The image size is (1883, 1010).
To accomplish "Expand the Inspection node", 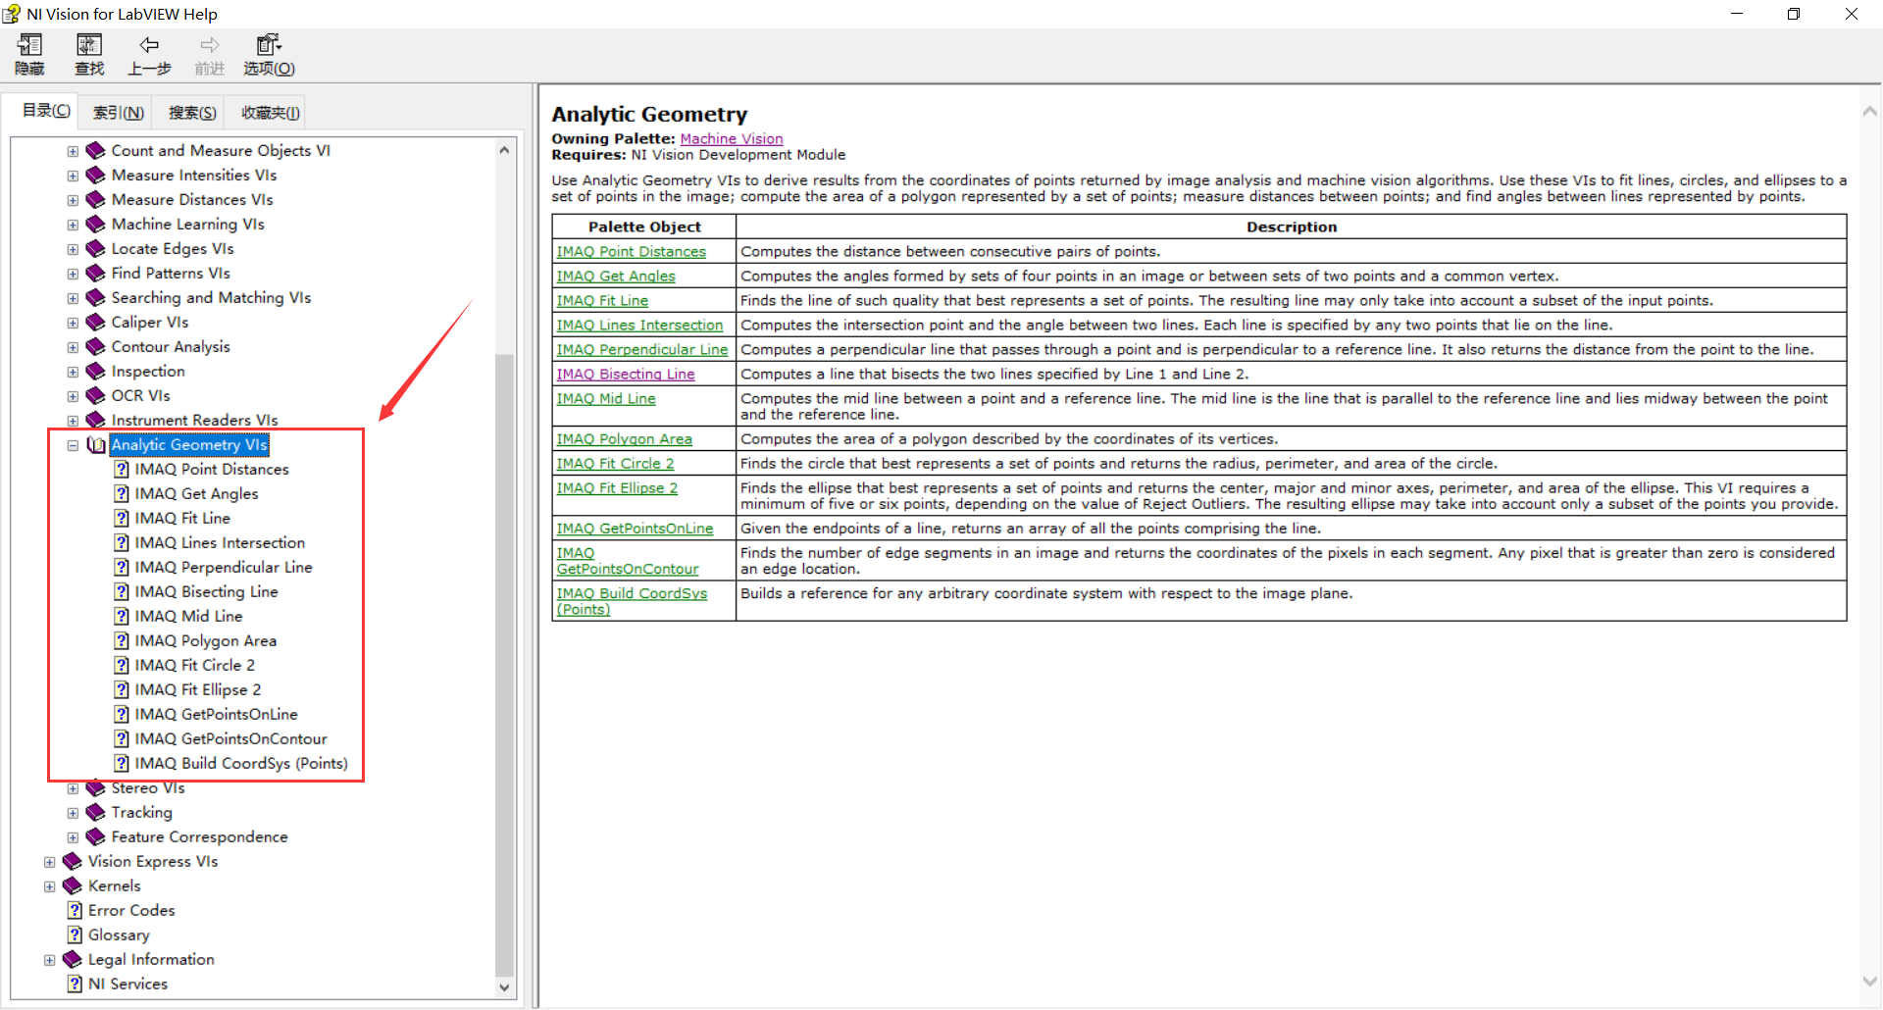I will [x=73, y=372].
